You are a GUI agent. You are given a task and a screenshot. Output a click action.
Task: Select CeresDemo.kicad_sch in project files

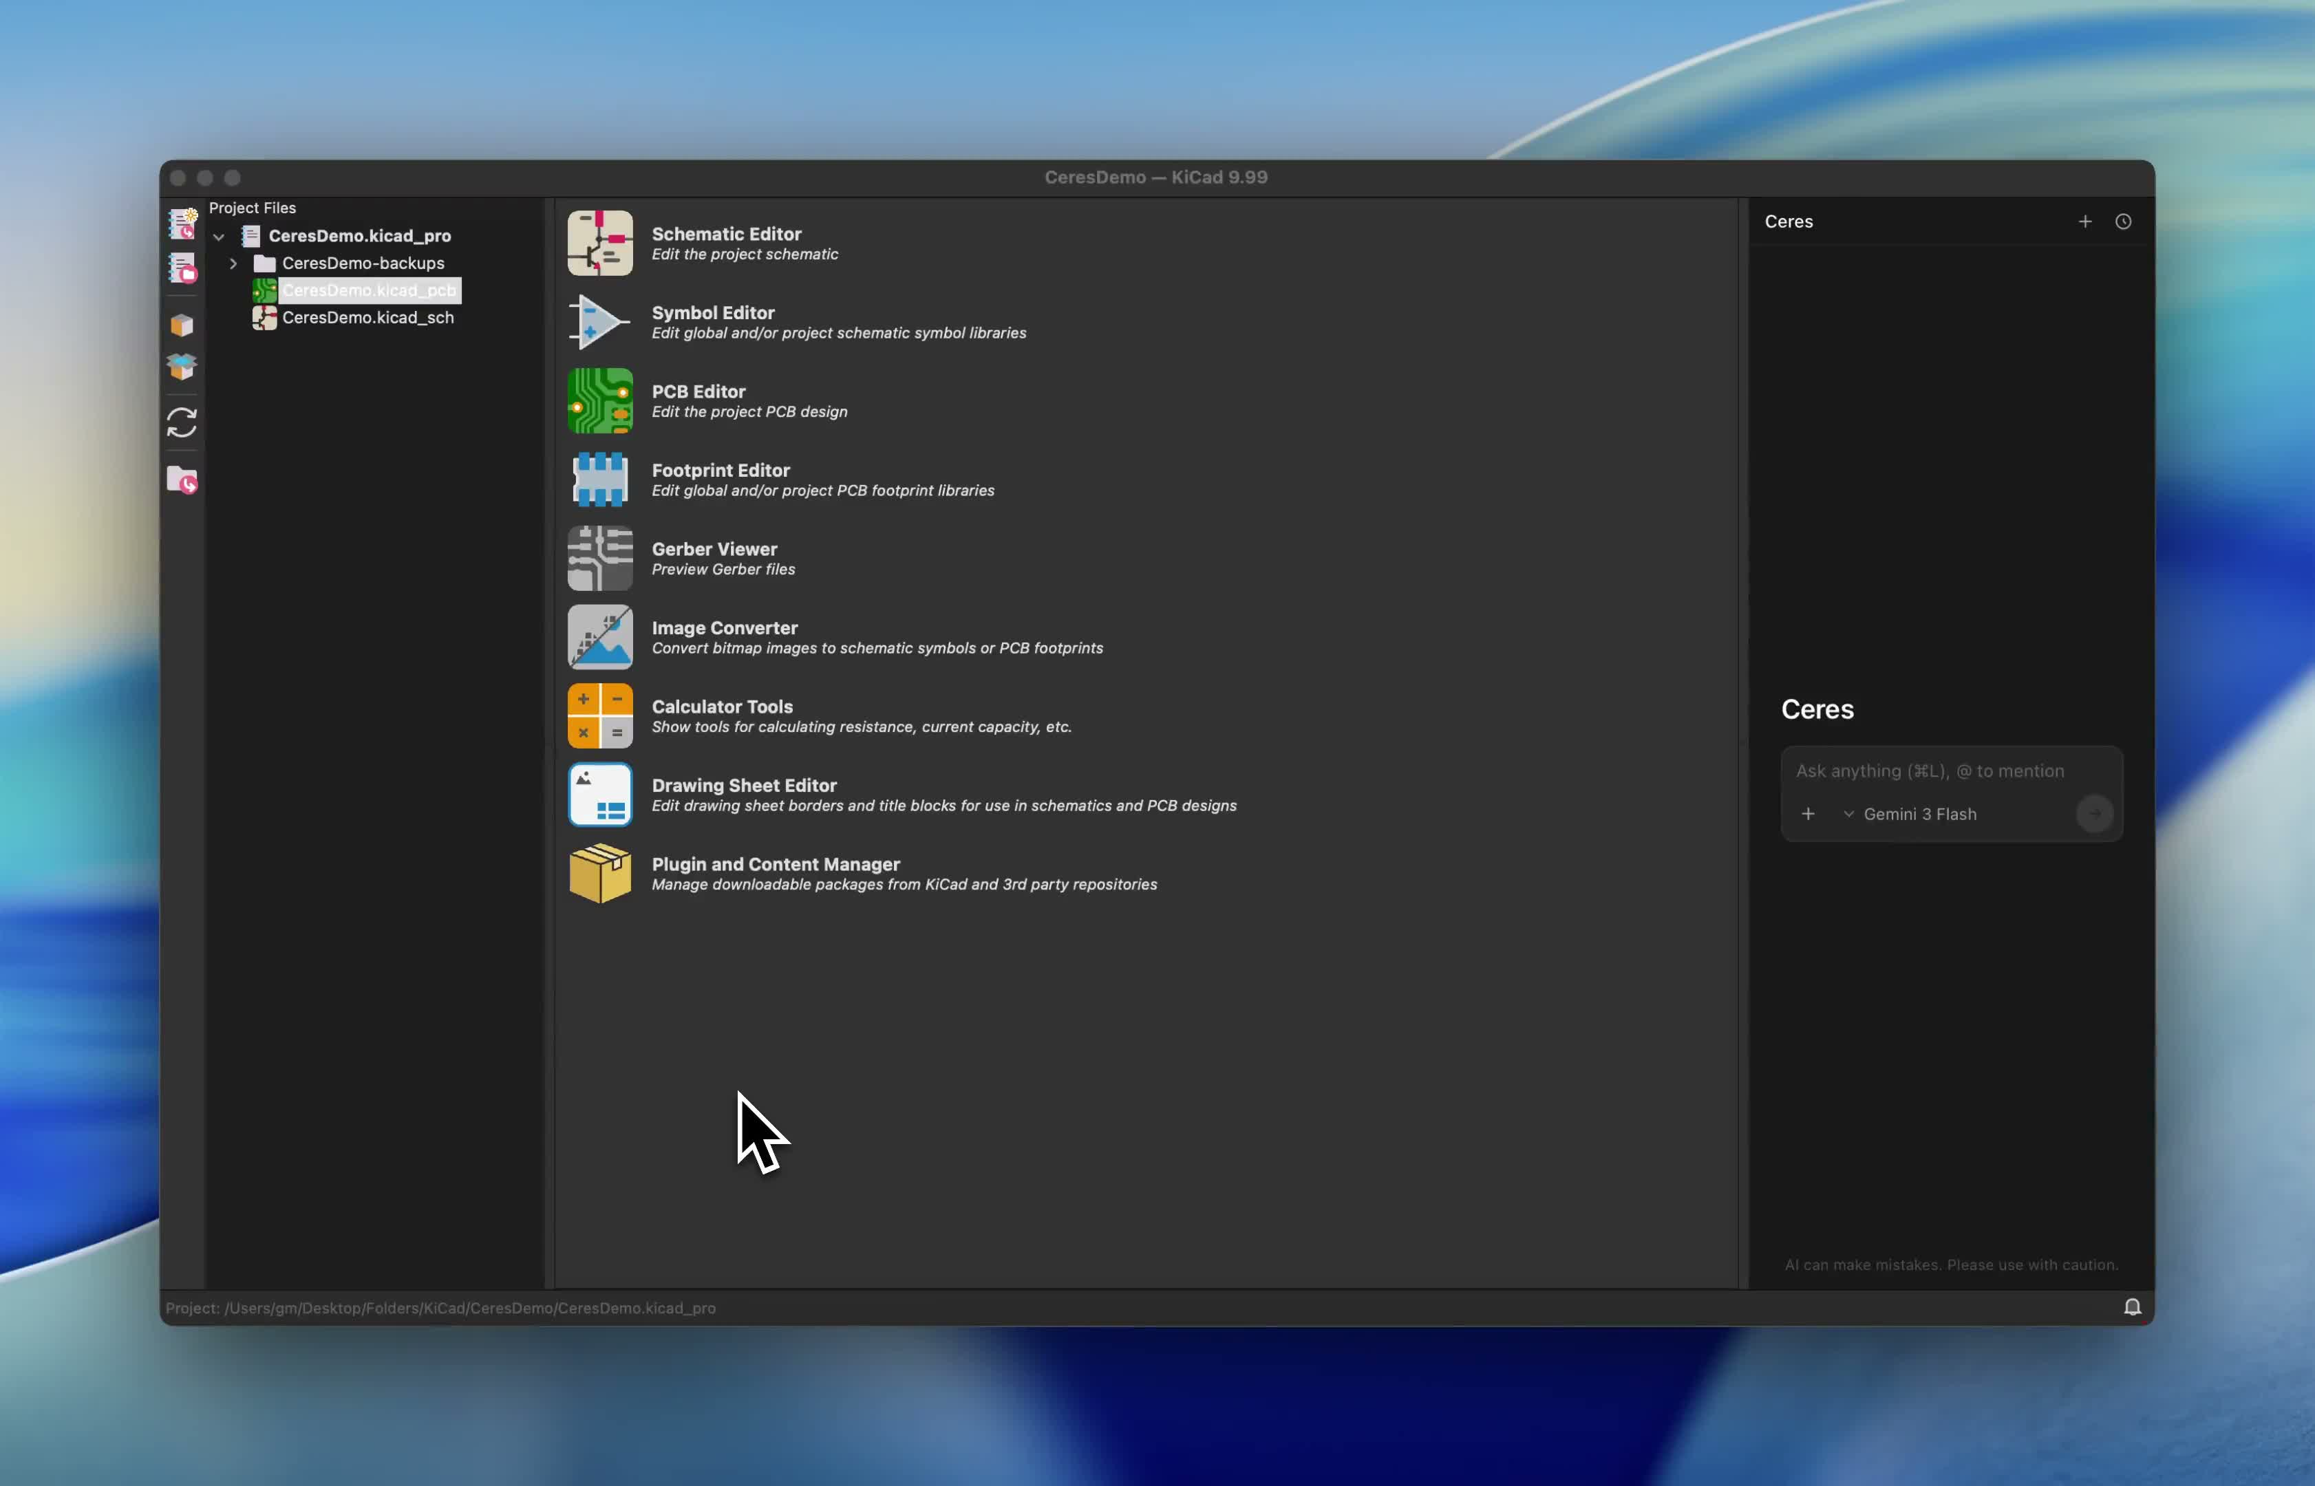(367, 317)
